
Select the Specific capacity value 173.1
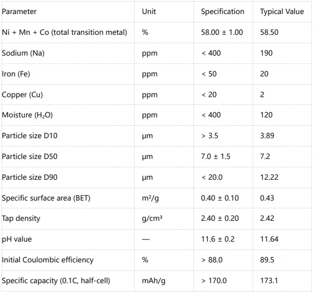click(269, 281)
